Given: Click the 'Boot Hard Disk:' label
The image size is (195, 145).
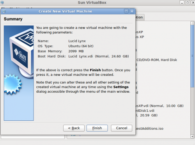Looking at the screenshot, I should pos(52,56).
